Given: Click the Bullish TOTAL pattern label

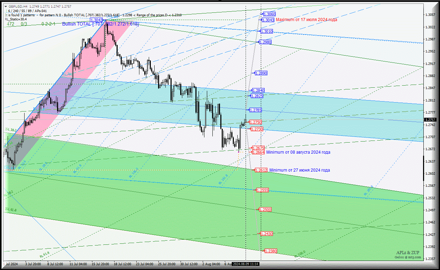Looking at the screenshot, I should [100, 24].
